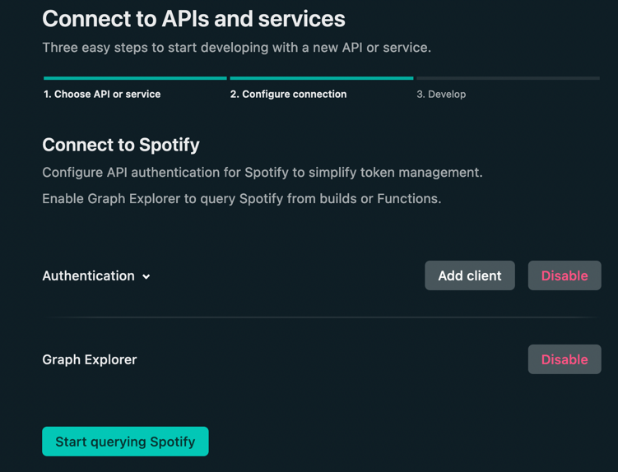Click the 'Three easy steps' subtitle text
The height and width of the screenshot is (472, 618).
pos(236,48)
